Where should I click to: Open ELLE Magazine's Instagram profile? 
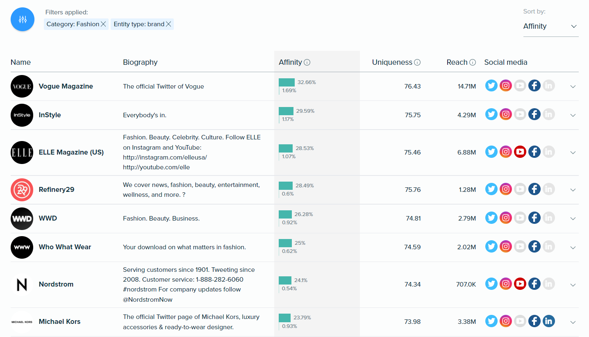pyautogui.click(x=506, y=152)
